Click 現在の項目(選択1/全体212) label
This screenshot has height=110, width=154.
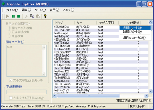click(133, 100)
